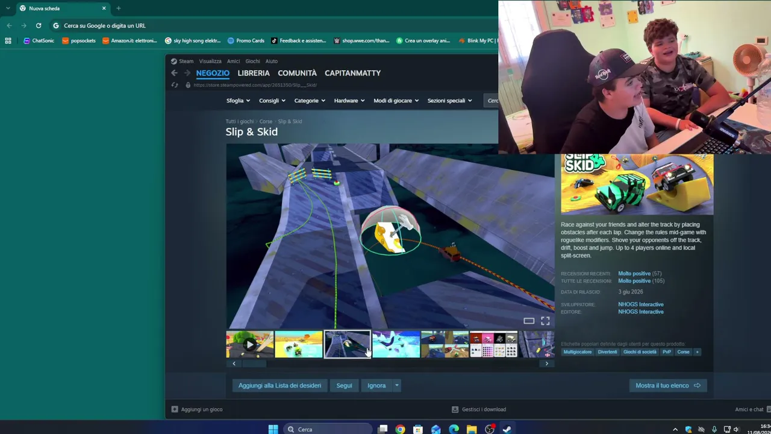This screenshot has width=771, height=434.
Task: Reload the Steam store page
Action: tap(175, 85)
